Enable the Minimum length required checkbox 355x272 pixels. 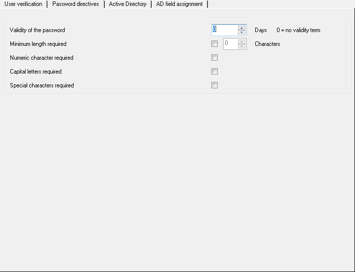coord(214,43)
